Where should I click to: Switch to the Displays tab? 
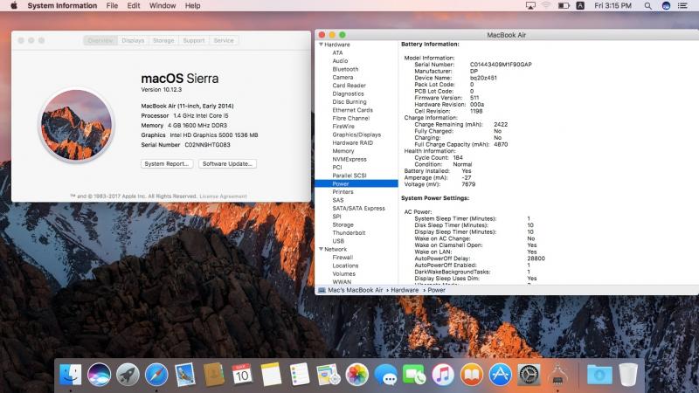coord(133,40)
